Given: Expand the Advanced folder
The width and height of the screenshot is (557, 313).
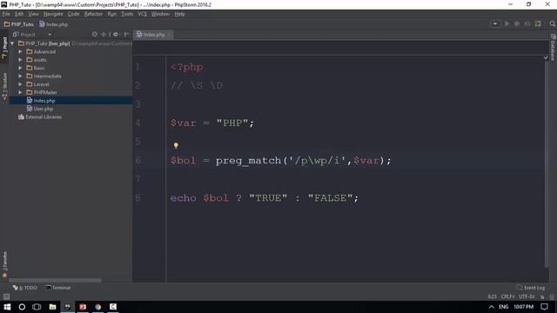Looking at the screenshot, I should tap(20, 51).
